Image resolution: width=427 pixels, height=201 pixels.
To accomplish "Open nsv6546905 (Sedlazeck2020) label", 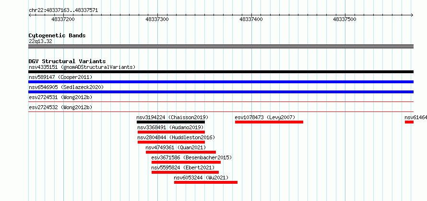I will click(x=66, y=88).
